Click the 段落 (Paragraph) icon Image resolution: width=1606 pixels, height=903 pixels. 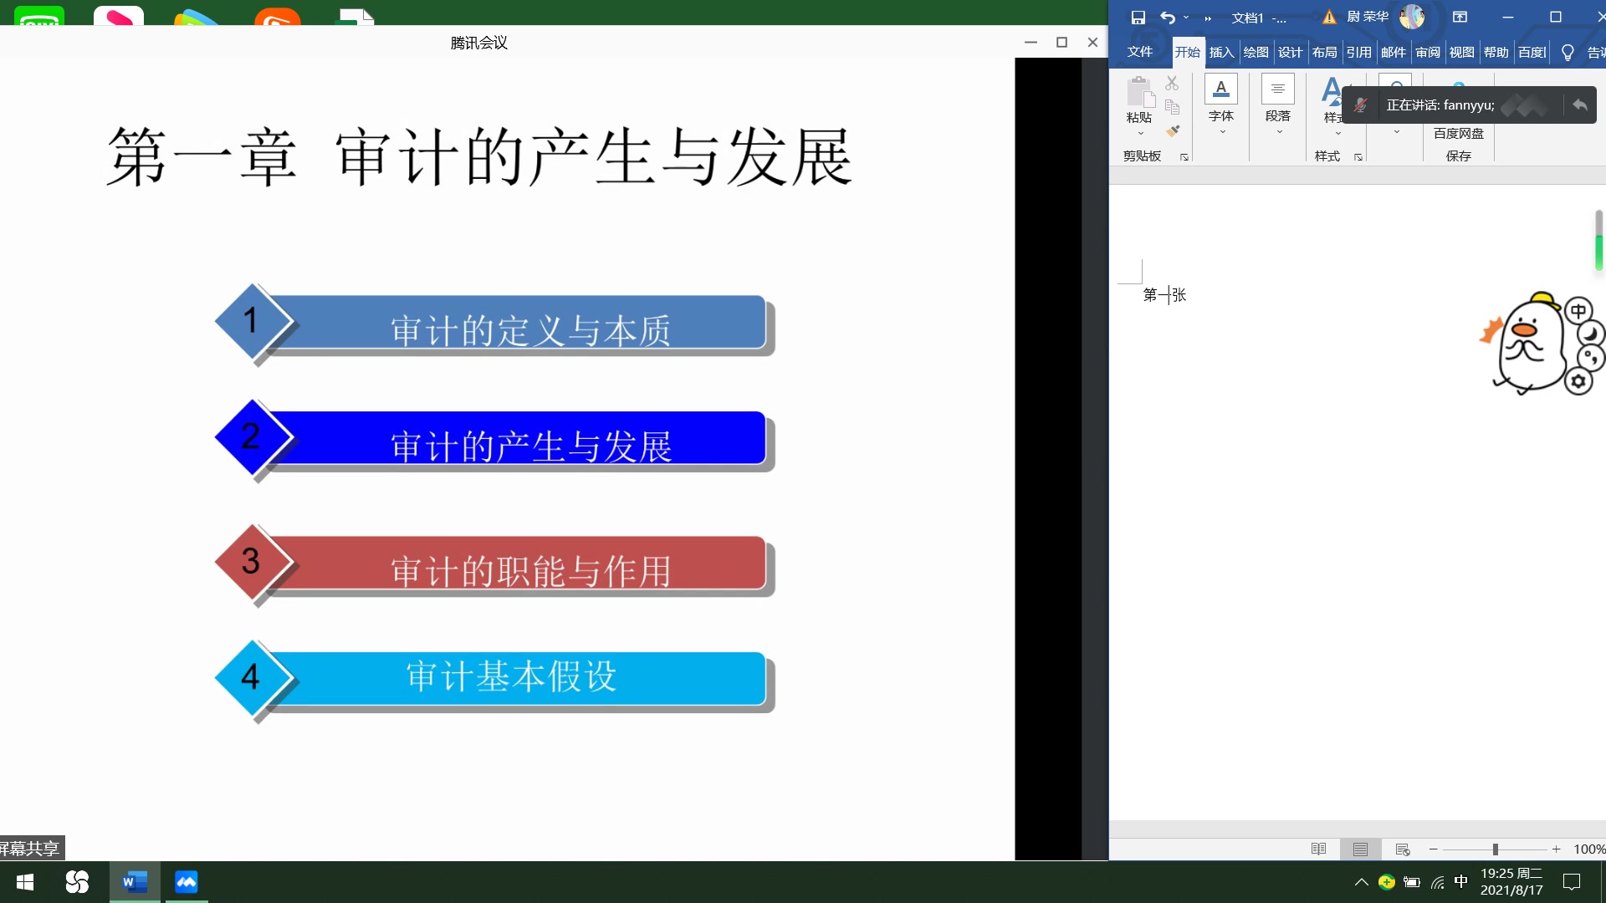1277,88
